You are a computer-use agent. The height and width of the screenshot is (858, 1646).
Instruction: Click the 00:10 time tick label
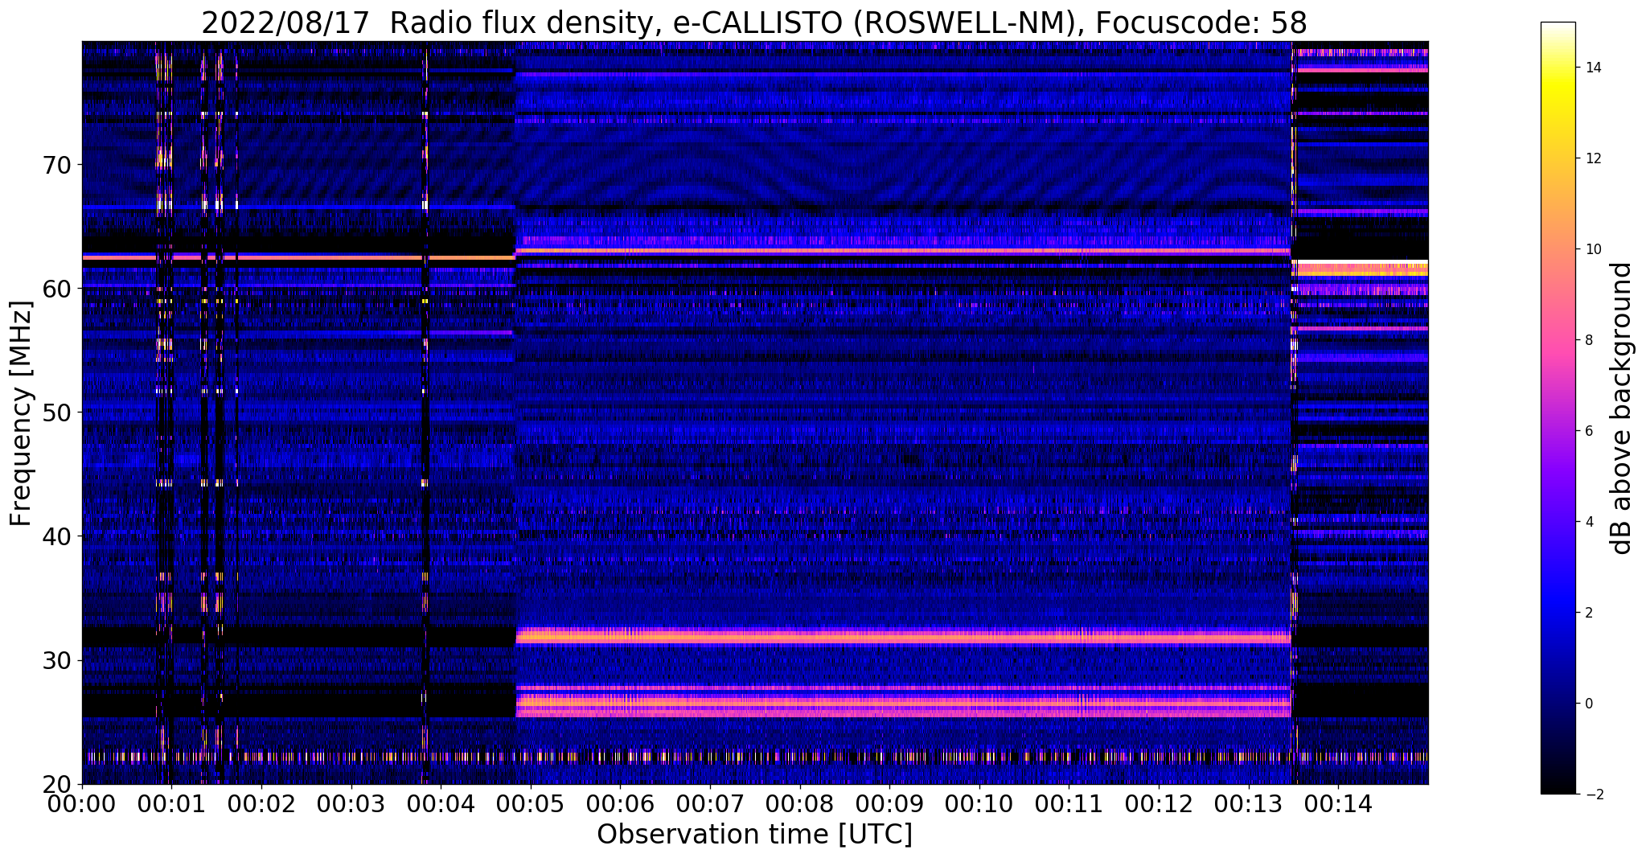tap(979, 804)
